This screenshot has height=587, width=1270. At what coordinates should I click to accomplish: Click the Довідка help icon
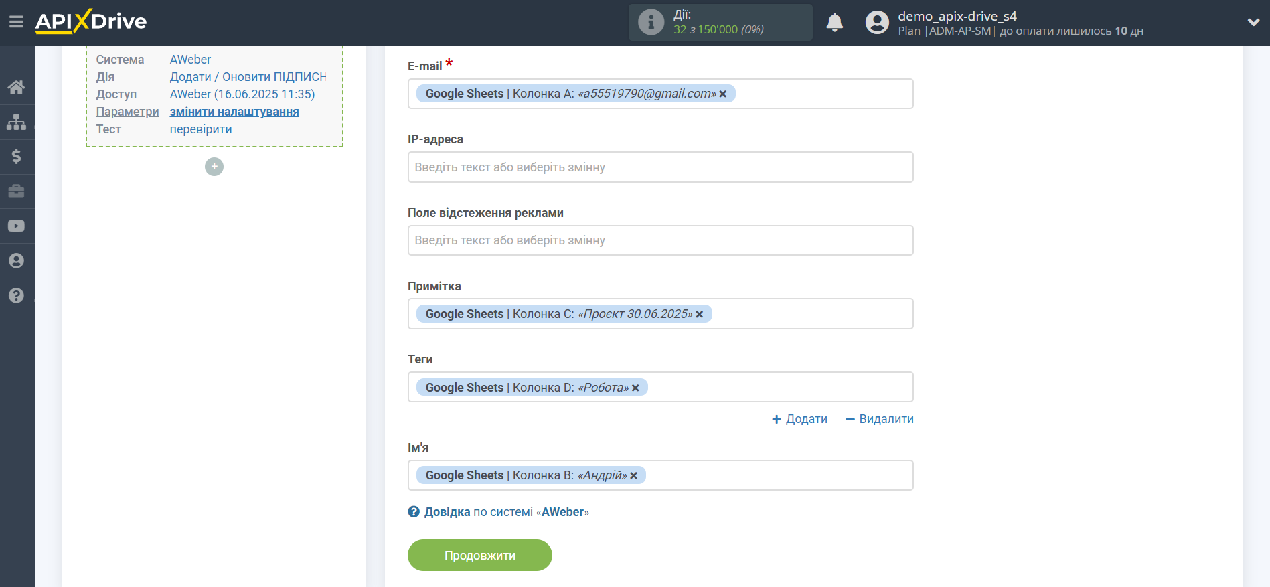coord(414,512)
